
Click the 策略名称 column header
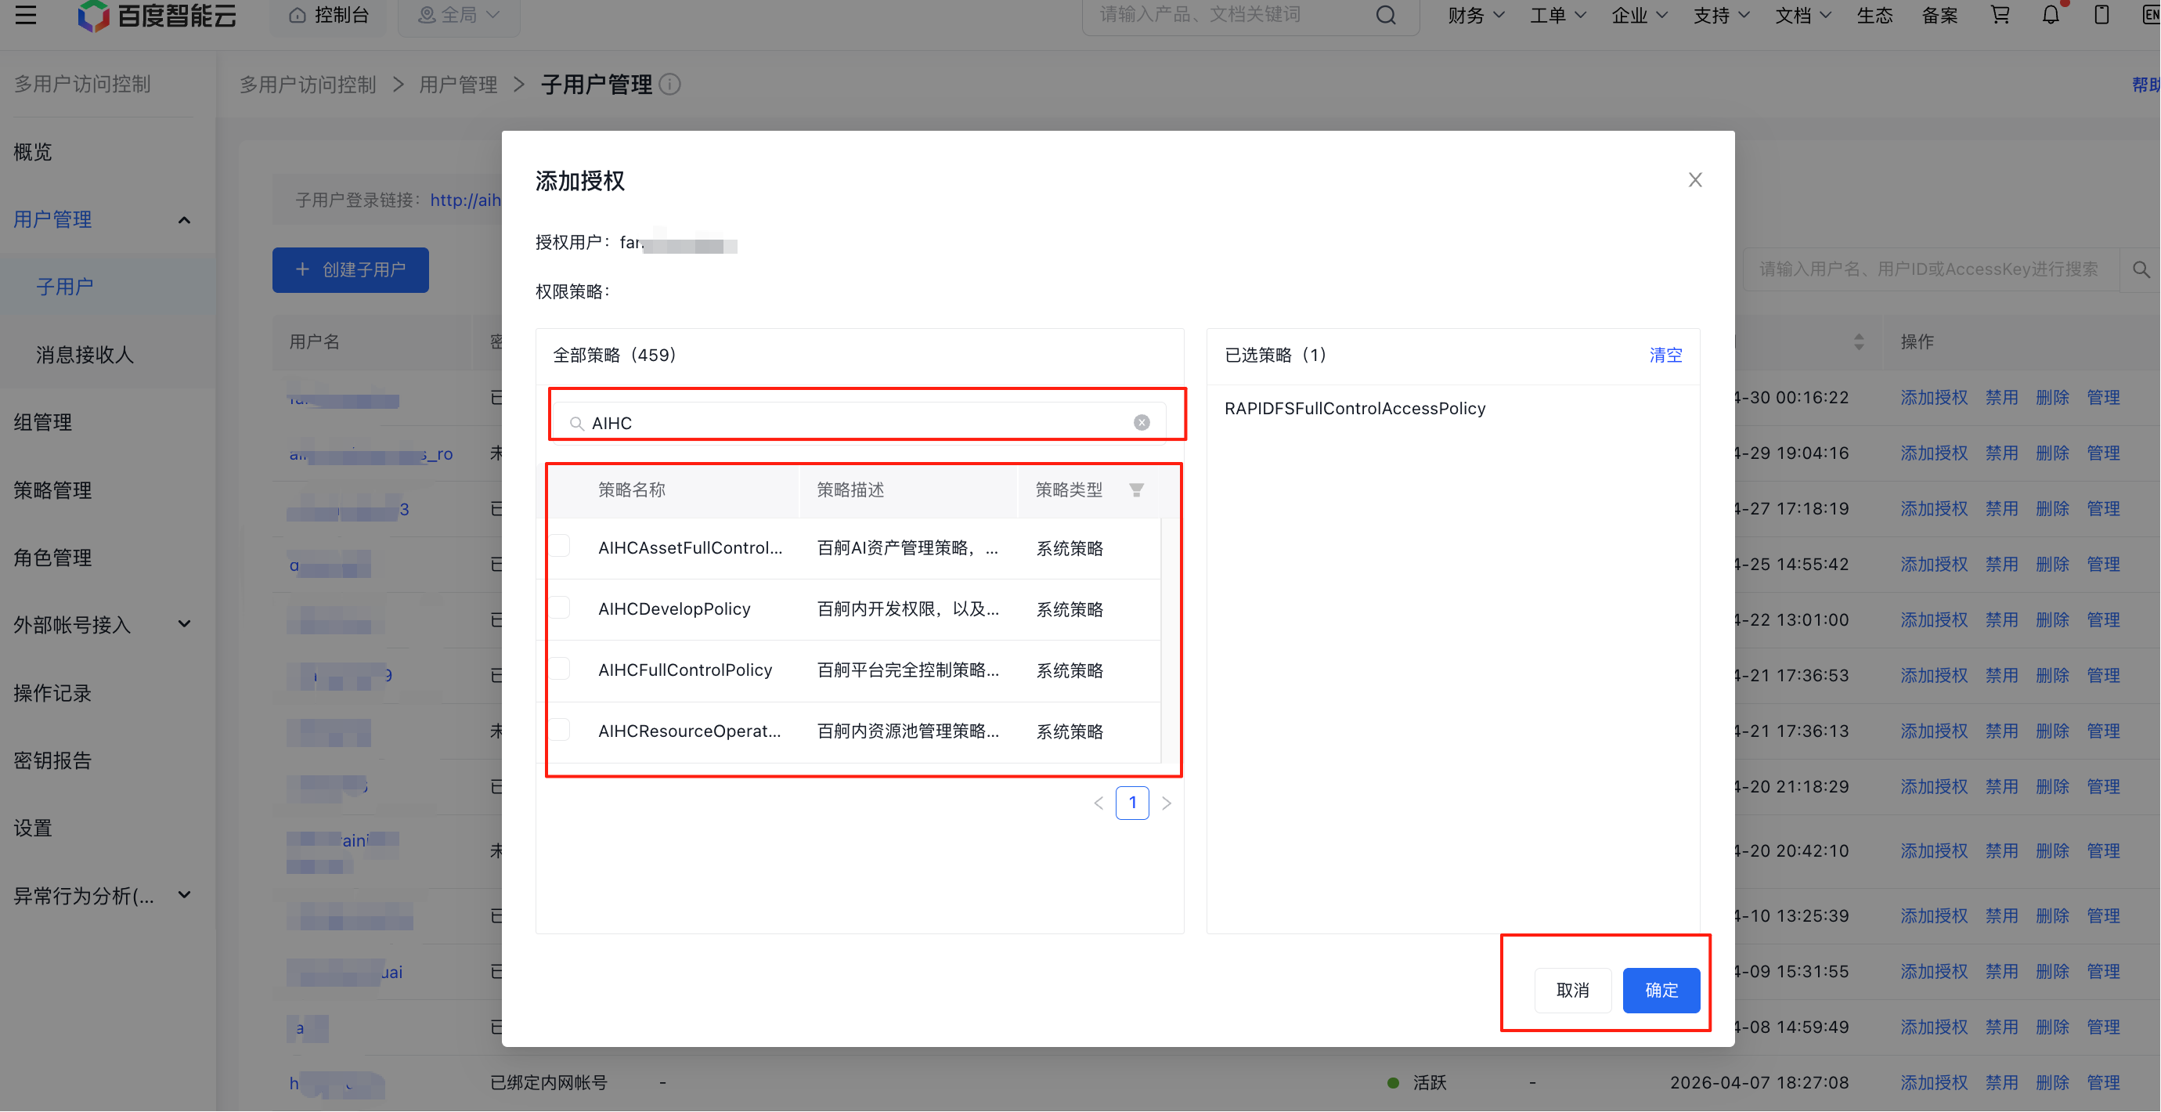coord(632,489)
